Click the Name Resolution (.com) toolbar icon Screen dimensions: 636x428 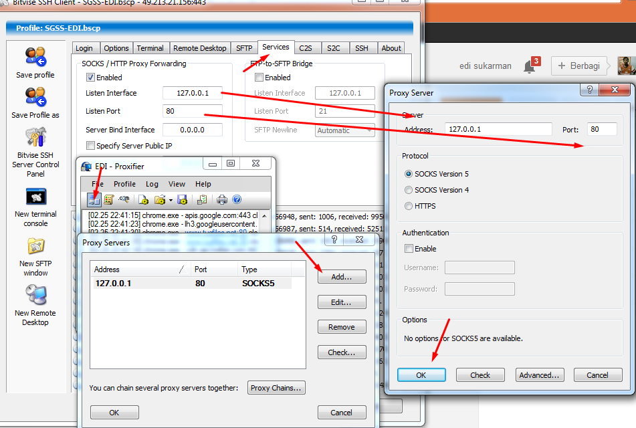tap(124, 199)
